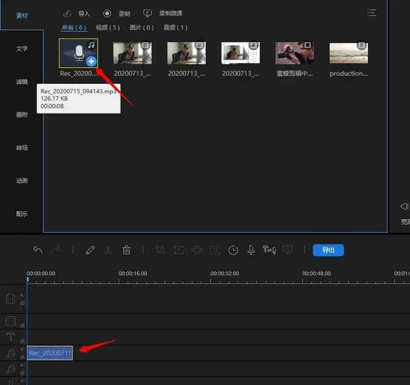This screenshot has width=410, height=385.
Task: Click the blue plus on Rec_20200 audio
Action: pyautogui.click(x=91, y=62)
